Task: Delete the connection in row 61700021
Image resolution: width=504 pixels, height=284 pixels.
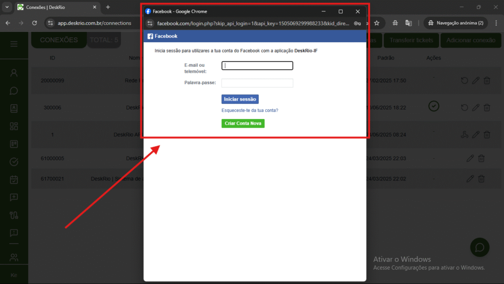Action: pyautogui.click(x=481, y=179)
